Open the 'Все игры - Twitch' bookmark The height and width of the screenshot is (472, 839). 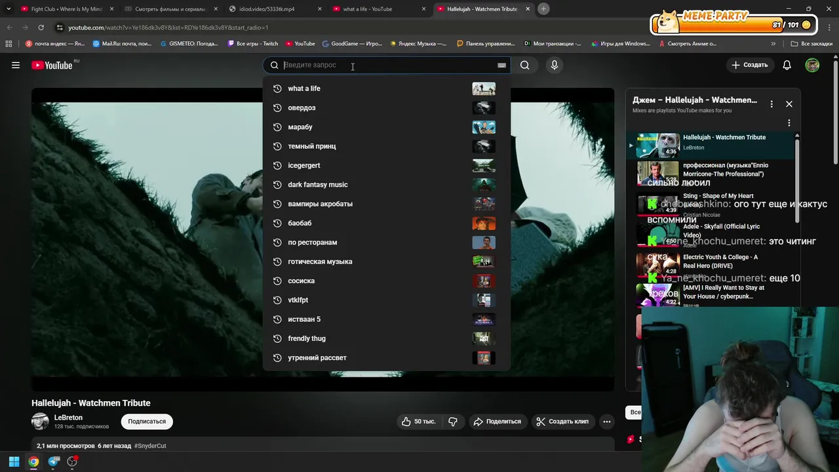coord(252,44)
